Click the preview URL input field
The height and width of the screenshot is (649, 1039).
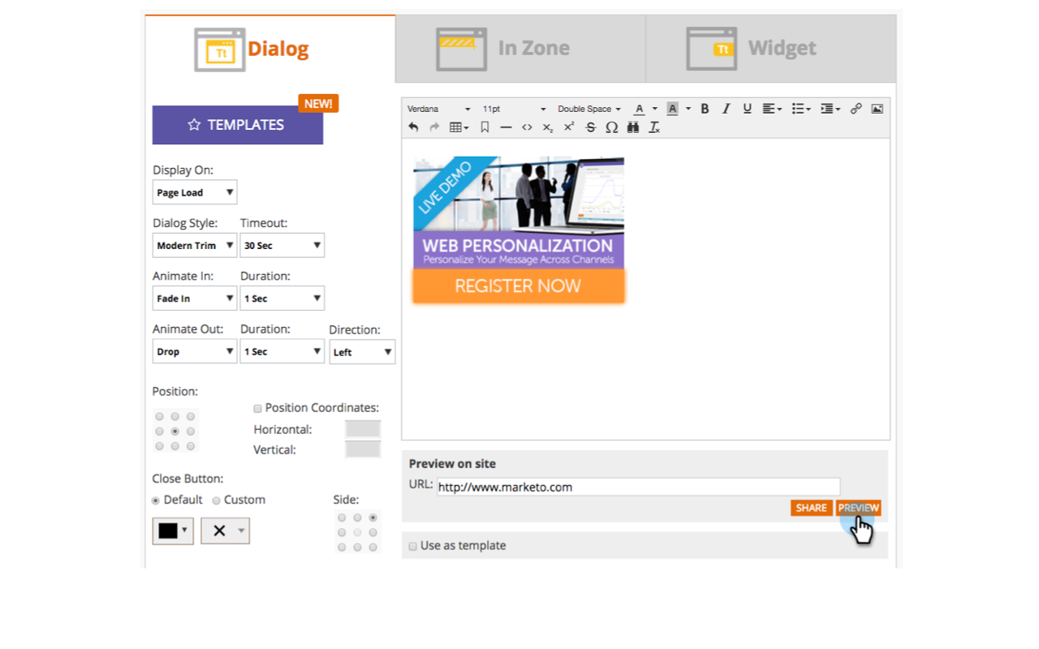click(x=639, y=487)
